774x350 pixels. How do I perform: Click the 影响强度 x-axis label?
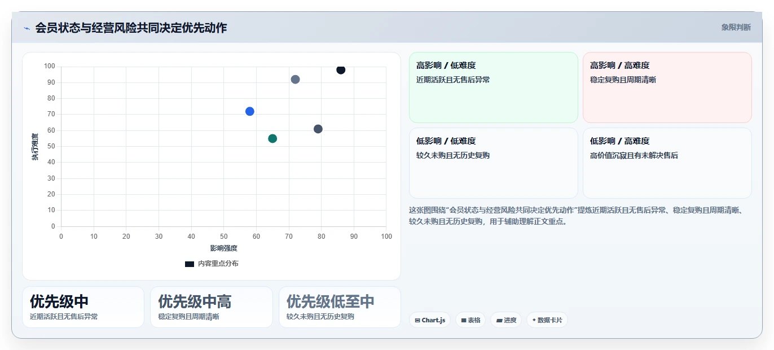pyautogui.click(x=223, y=248)
